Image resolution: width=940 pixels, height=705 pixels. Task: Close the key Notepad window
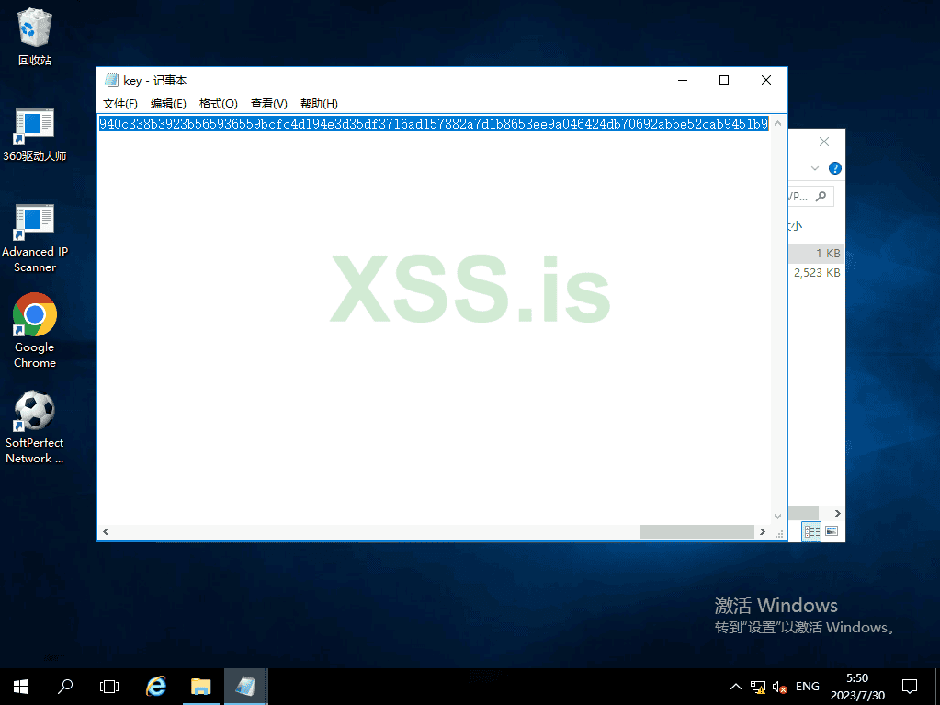[x=766, y=80]
